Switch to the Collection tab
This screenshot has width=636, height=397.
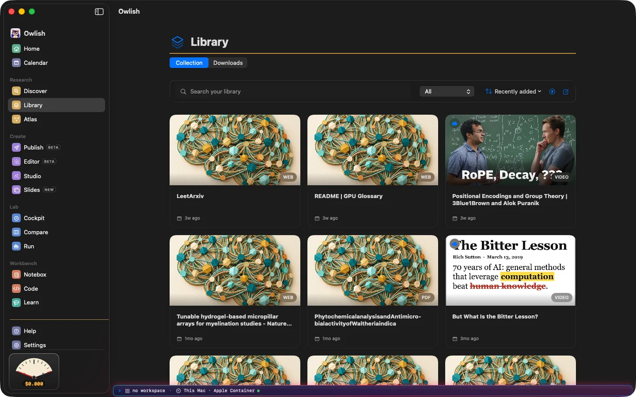pyautogui.click(x=189, y=63)
